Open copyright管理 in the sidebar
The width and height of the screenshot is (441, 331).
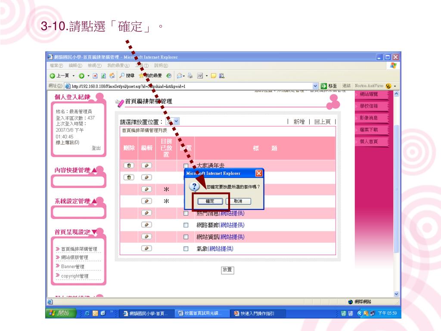pos(75,276)
